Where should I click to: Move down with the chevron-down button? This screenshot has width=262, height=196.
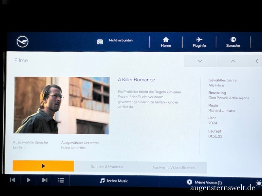[x=200, y=61]
